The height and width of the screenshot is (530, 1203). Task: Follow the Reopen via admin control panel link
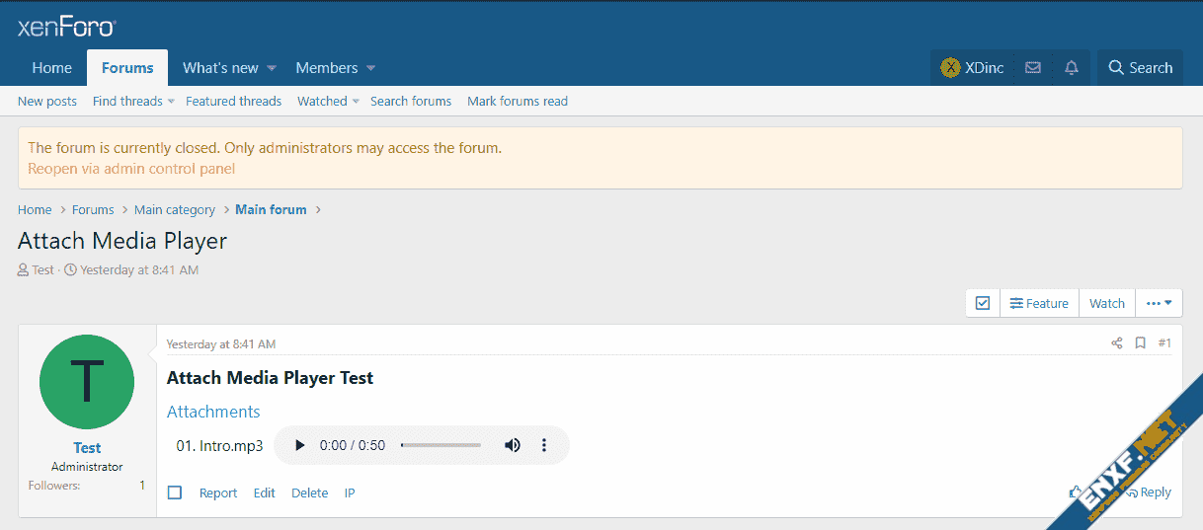click(131, 169)
